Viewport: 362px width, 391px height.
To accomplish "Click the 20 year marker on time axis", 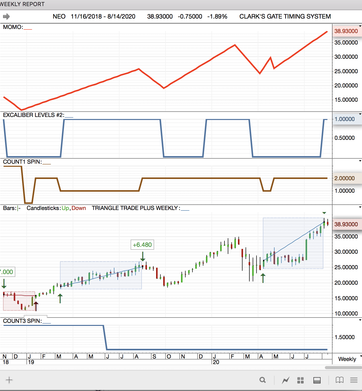I will click(216, 362).
